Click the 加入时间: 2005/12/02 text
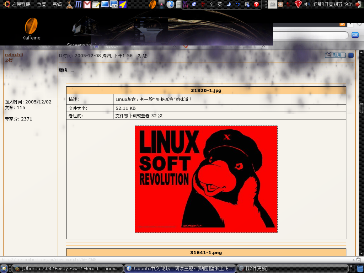Screen dimensions: 364x273 pos(28,102)
